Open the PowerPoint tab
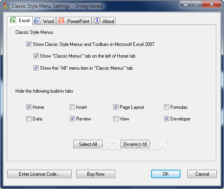 click(74, 21)
